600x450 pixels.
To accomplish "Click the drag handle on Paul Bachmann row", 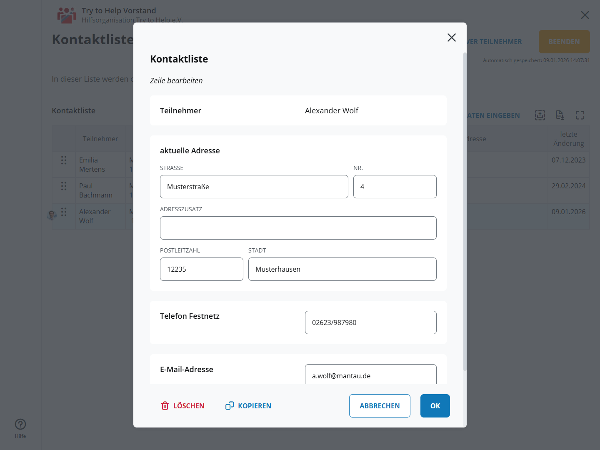I will 64,186.
